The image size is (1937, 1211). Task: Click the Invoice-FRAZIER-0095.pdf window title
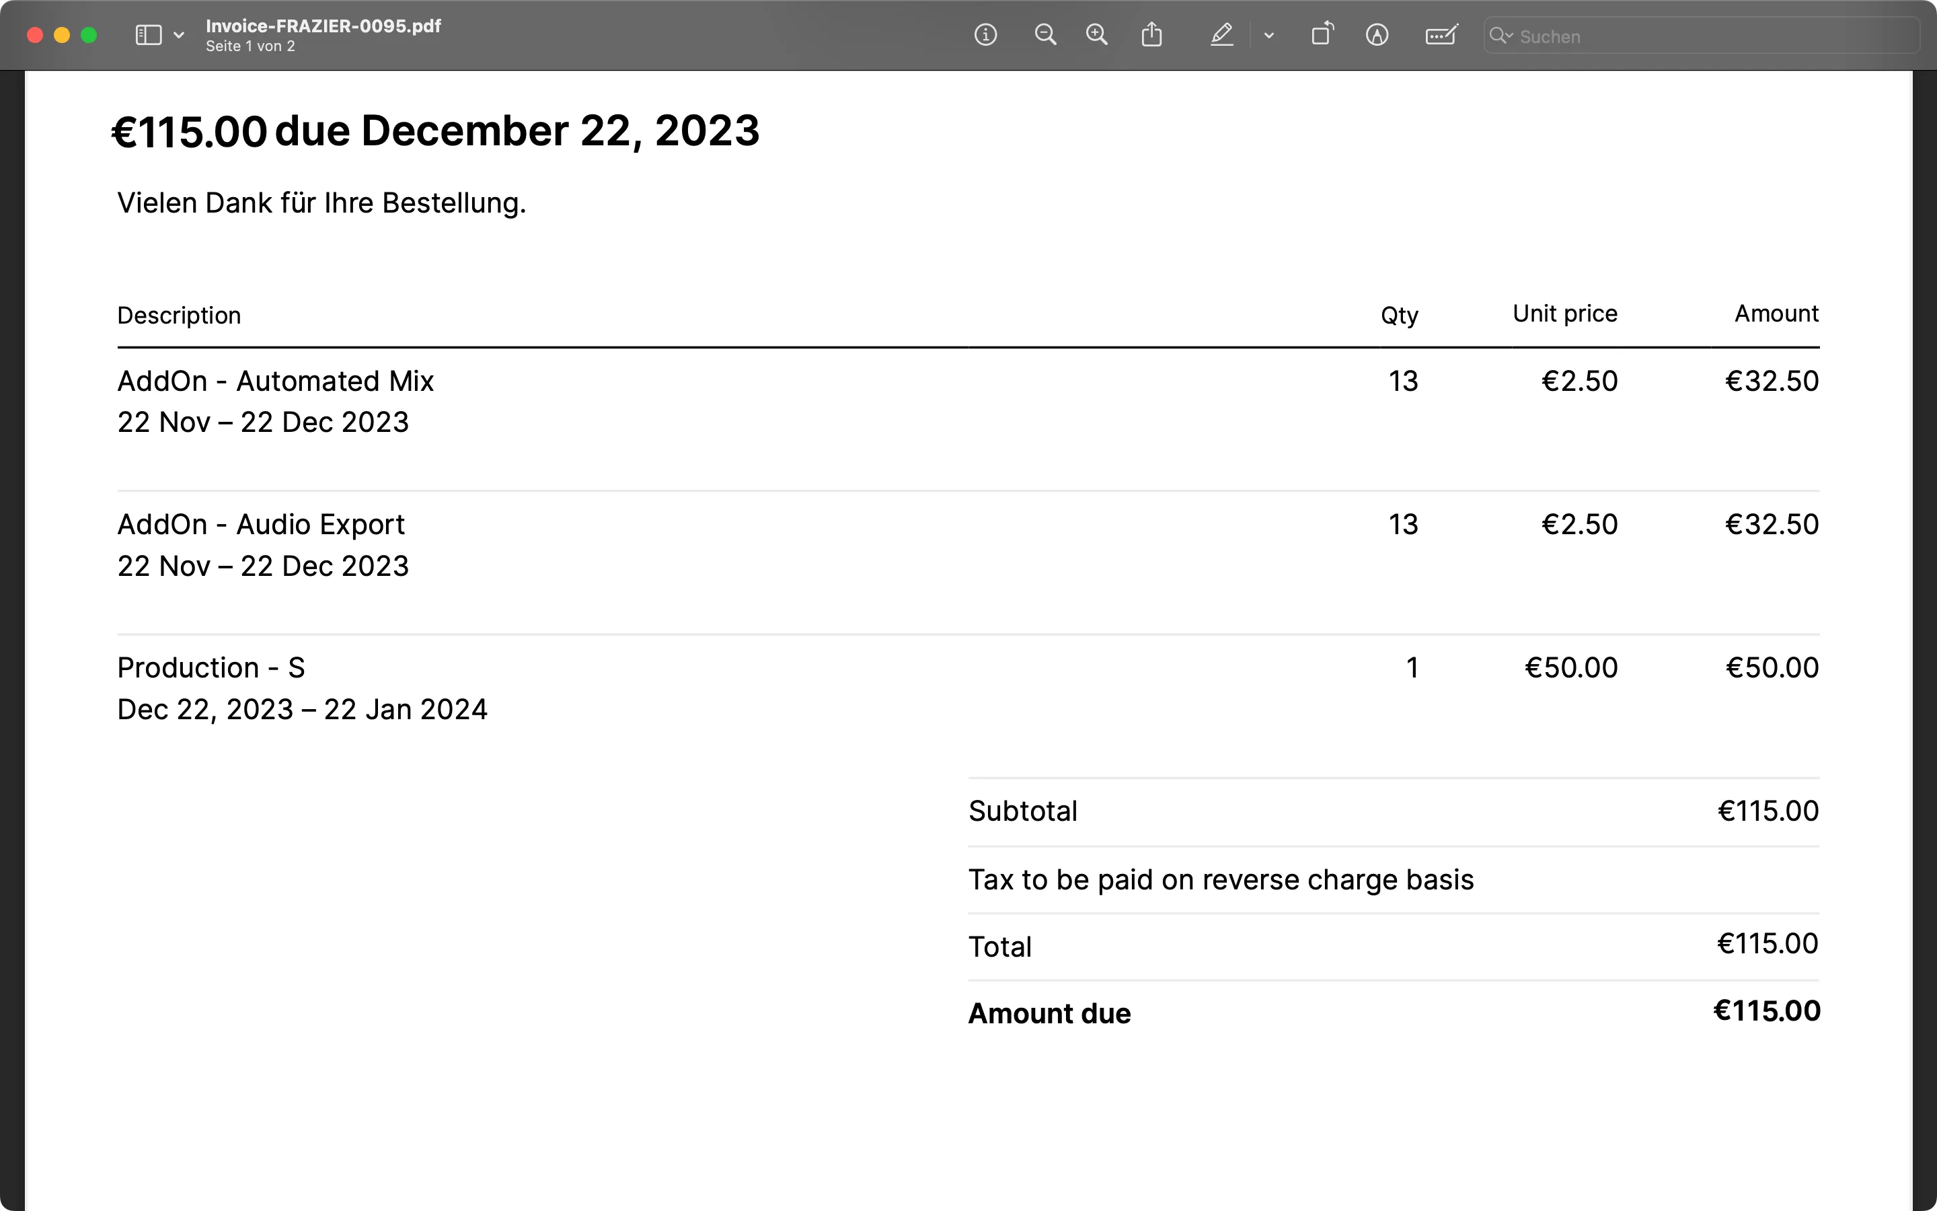pyautogui.click(x=324, y=26)
